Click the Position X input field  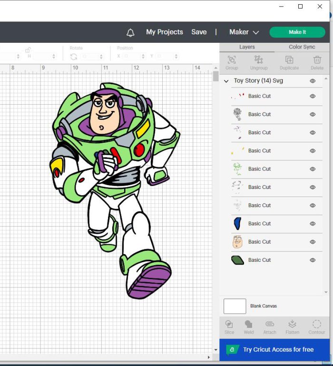click(132, 57)
